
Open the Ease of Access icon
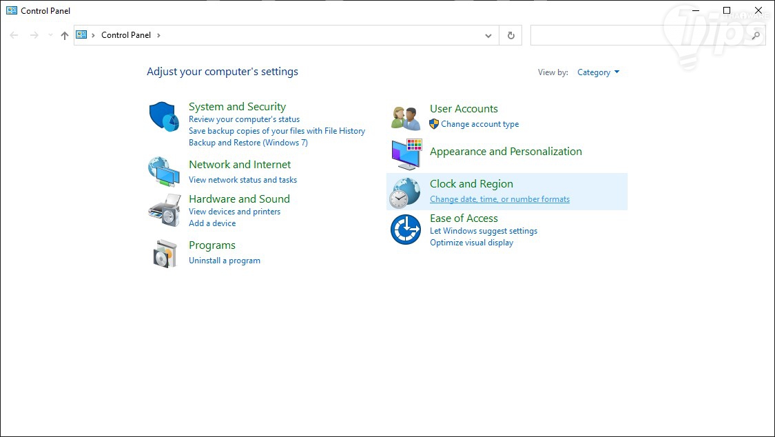point(405,230)
